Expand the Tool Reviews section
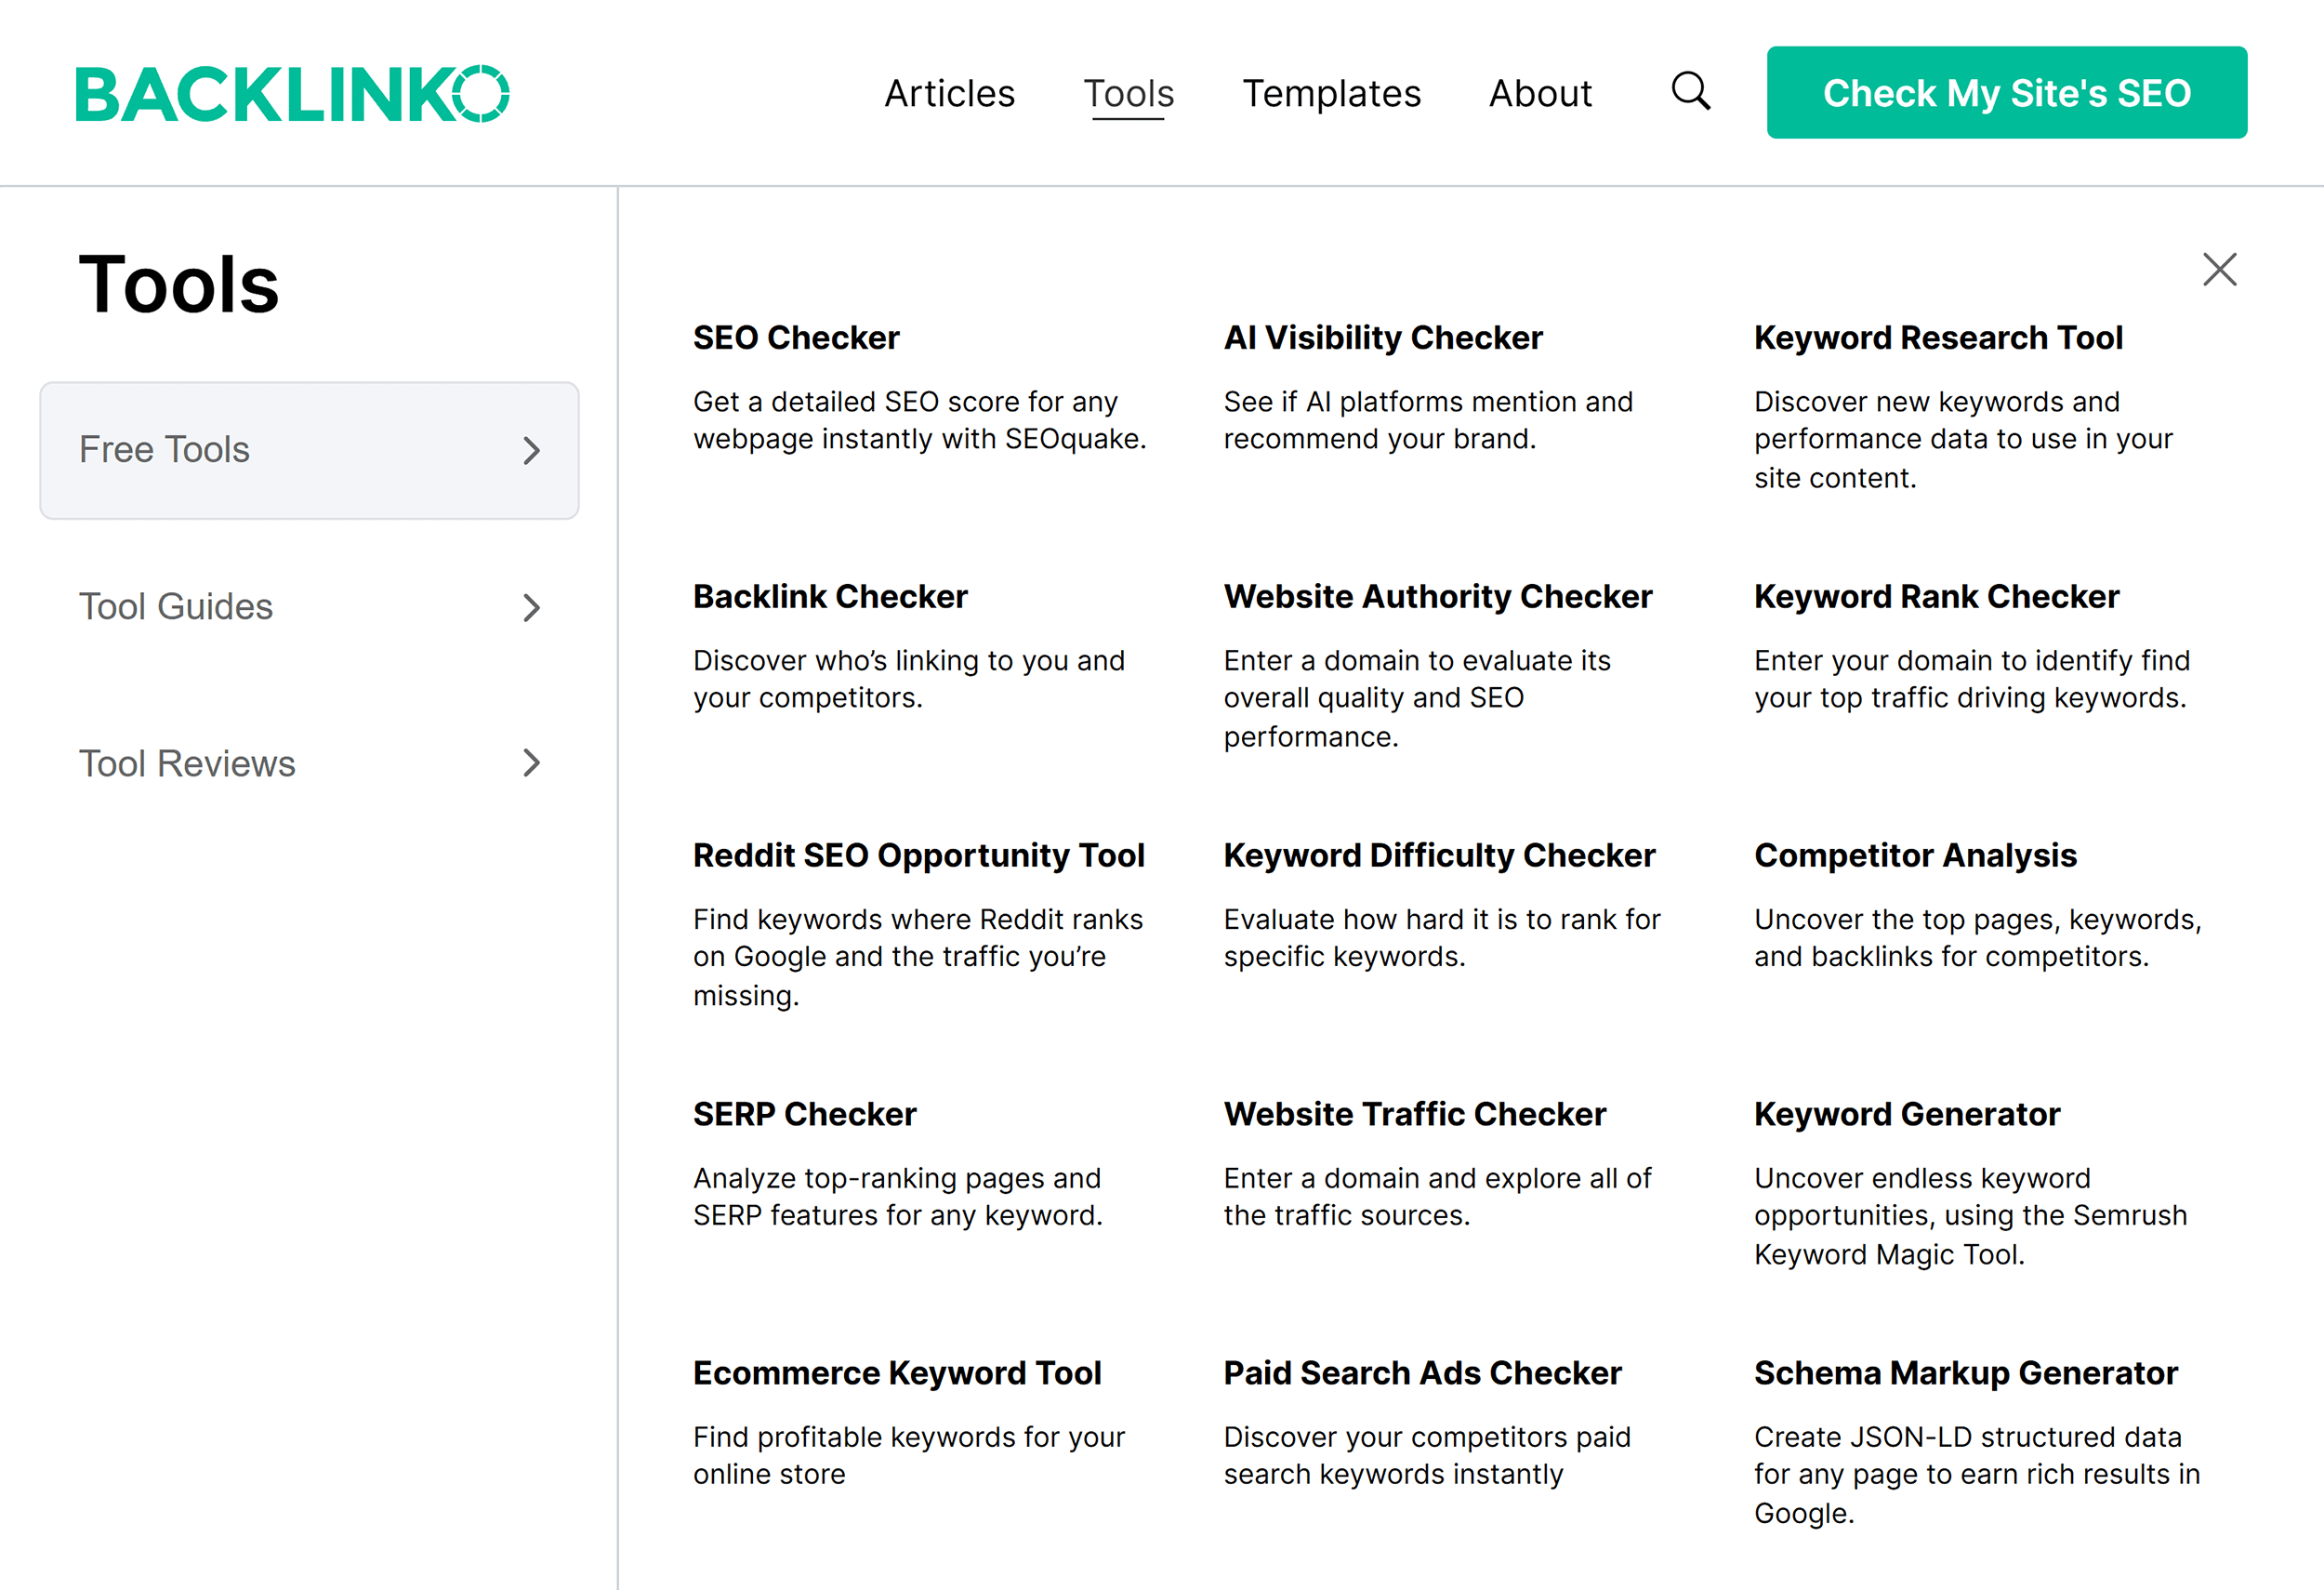This screenshot has width=2324, height=1590. 308,764
